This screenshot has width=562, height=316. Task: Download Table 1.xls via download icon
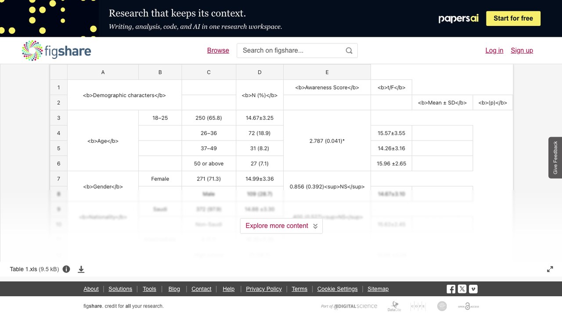81,269
